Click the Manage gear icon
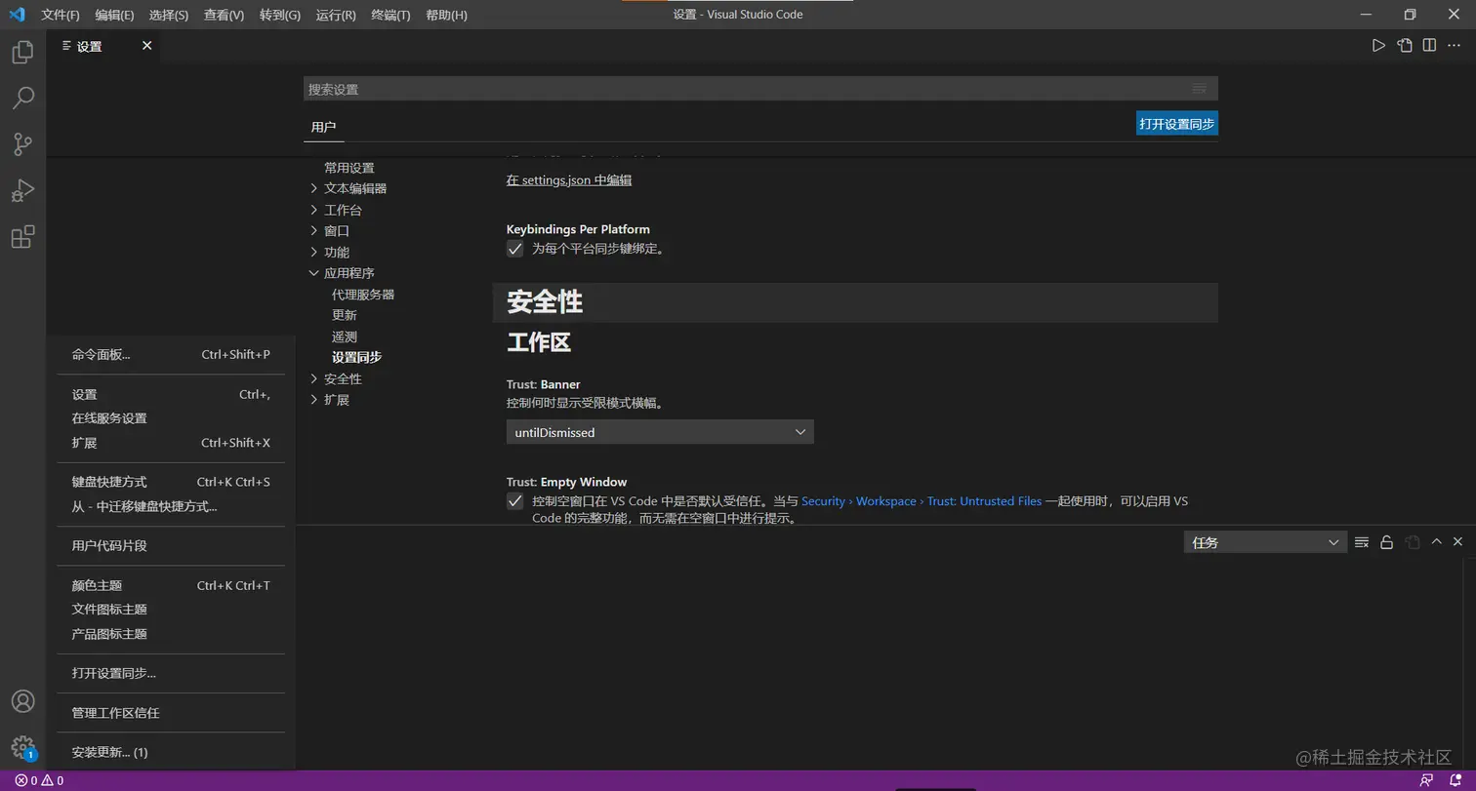This screenshot has width=1476, height=791. click(x=22, y=748)
